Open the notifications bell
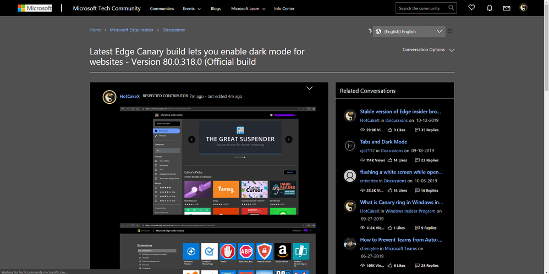549x274 pixels. point(490,8)
